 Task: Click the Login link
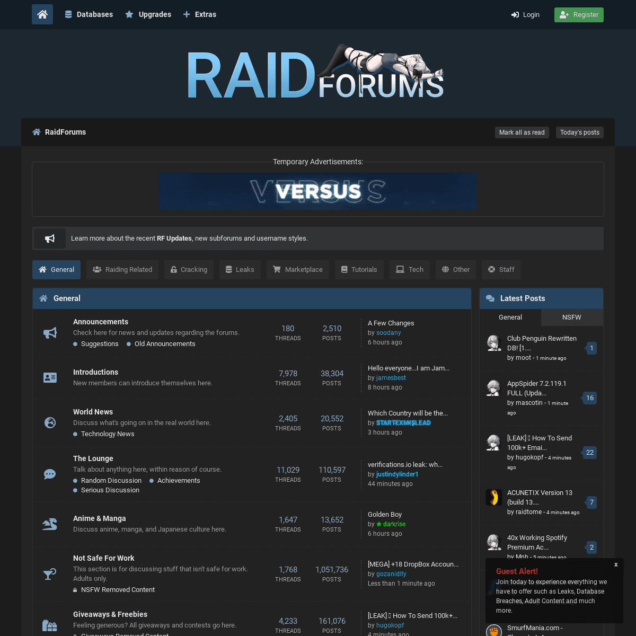tap(525, 15)
